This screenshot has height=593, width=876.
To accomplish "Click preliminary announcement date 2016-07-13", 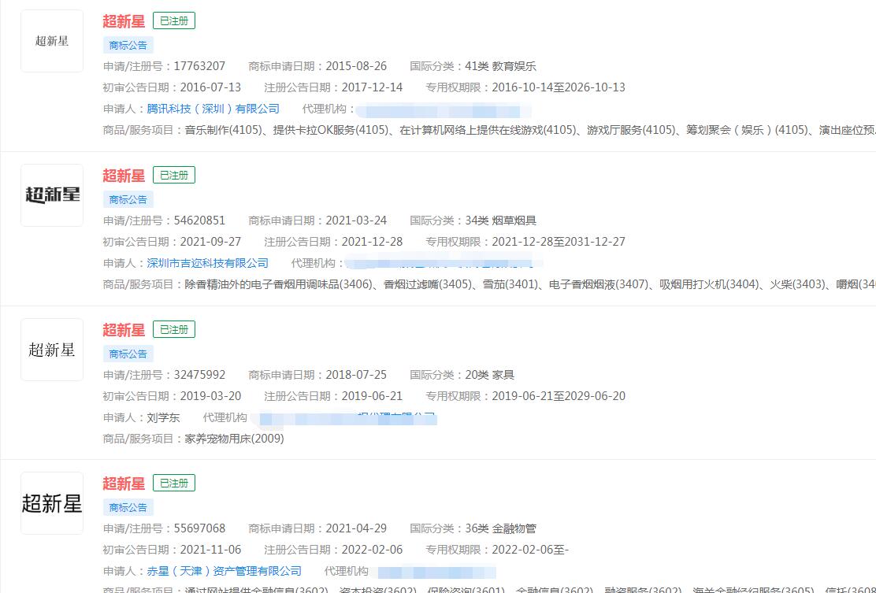I will tap(210, 87).
